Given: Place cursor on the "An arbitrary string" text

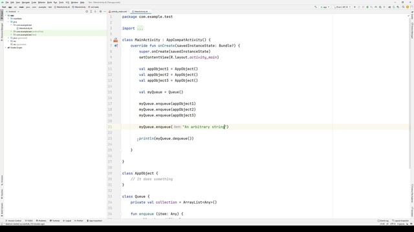Looking at the screenshot, I should (x=204, y=127).
